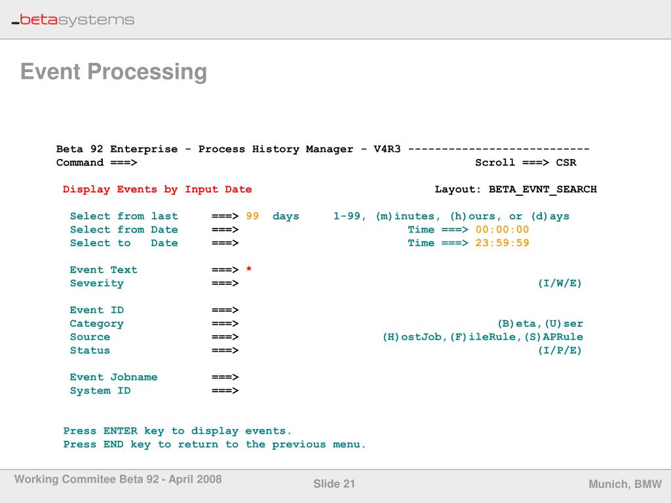Screen dimensions: 671x503
Task: Click the 'Beta 92 Enterprise' panel title line
Action: pos(322,149)
